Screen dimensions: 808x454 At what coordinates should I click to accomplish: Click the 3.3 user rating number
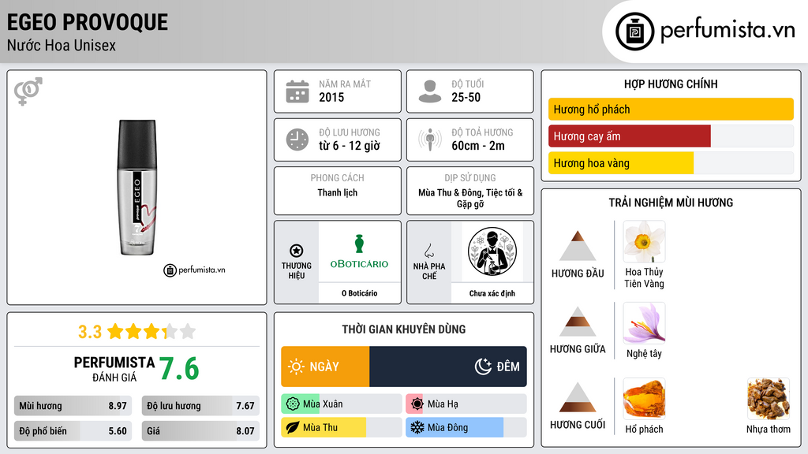[90, 332]
